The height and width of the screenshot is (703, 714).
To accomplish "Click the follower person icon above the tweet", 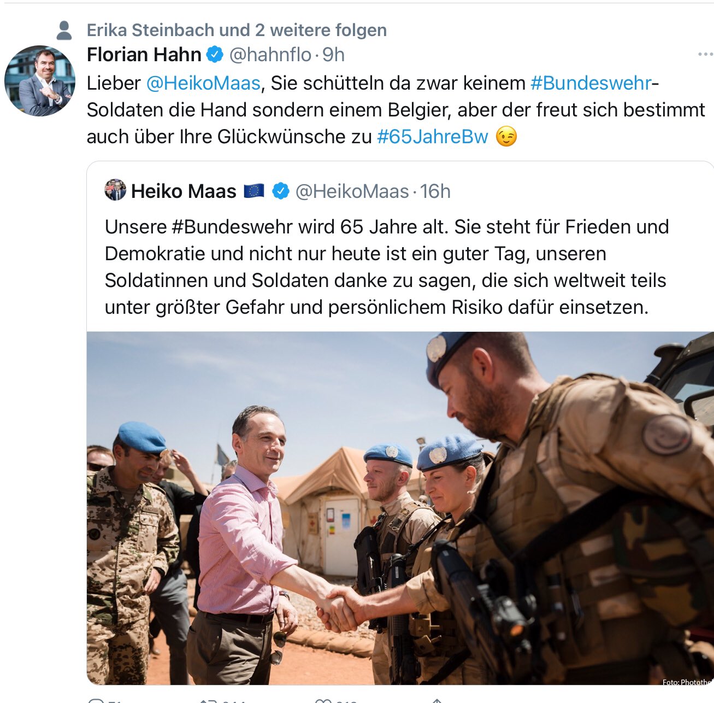I will [64, 30].
